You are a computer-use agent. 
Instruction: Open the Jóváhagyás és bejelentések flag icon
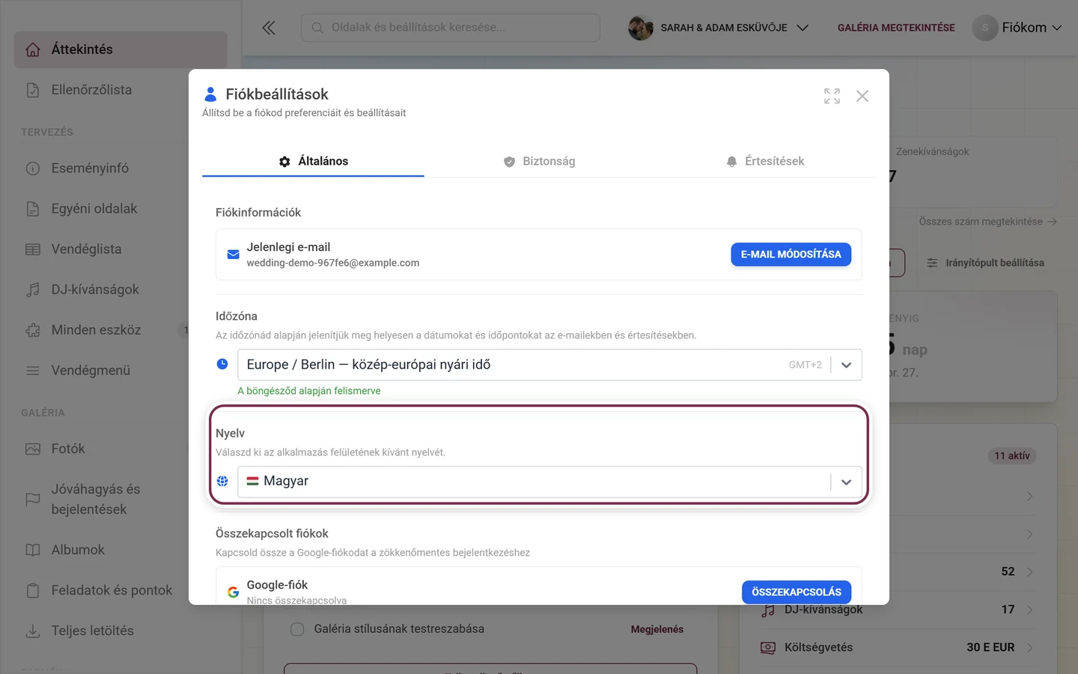point(33,499)
